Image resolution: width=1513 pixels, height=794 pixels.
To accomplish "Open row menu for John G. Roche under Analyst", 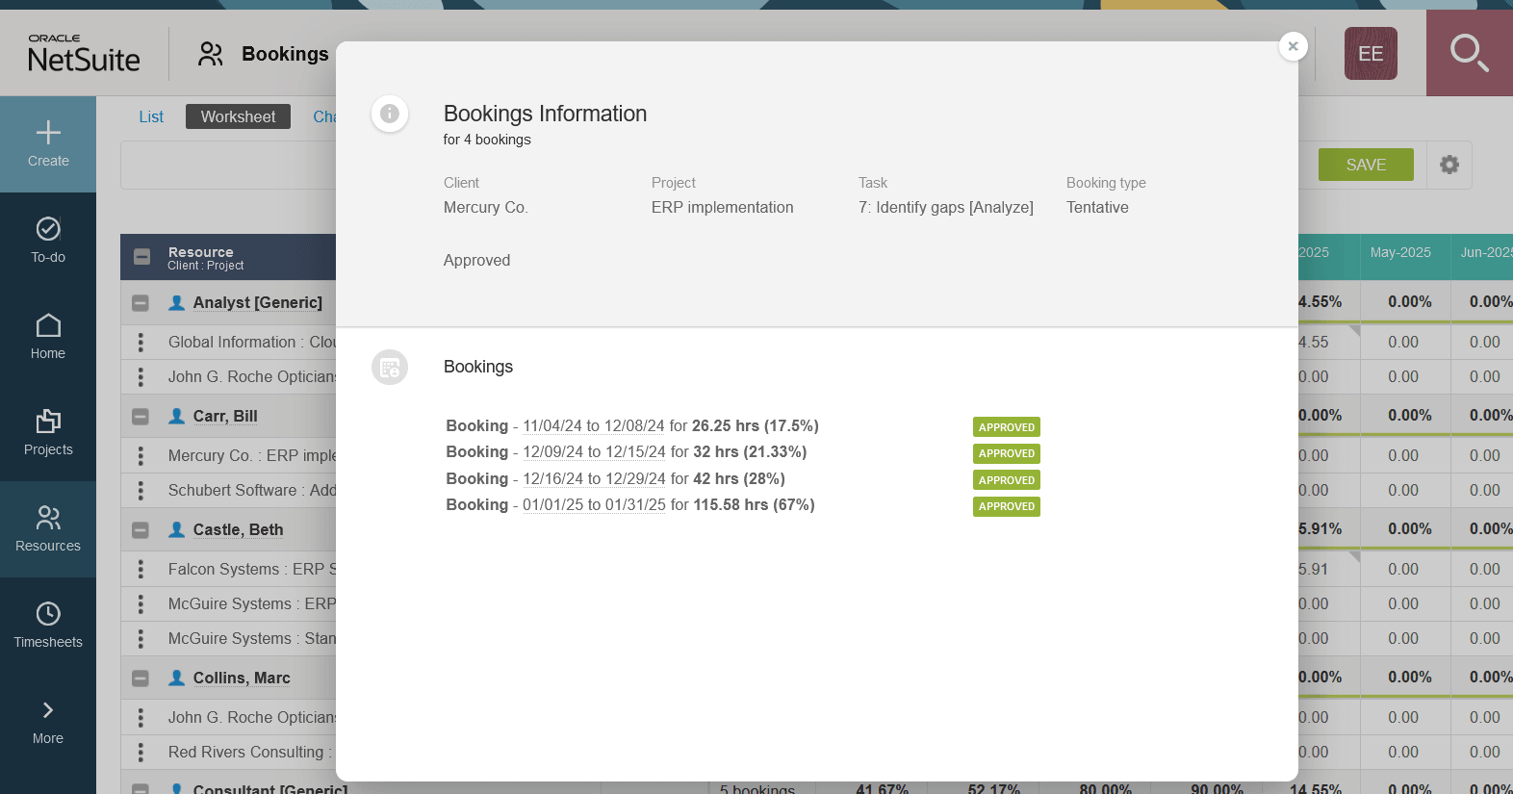I will [141, 376].
